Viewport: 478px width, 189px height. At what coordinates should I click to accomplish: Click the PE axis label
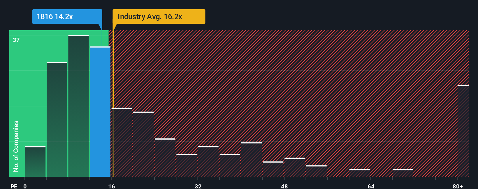[14, 186]
